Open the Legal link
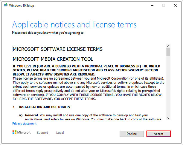183x145 pixels. pos(60,133)
